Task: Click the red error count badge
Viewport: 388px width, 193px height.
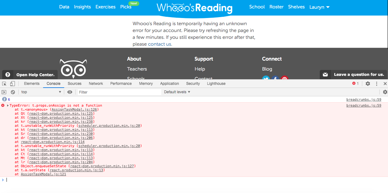Action: [355, 84]
